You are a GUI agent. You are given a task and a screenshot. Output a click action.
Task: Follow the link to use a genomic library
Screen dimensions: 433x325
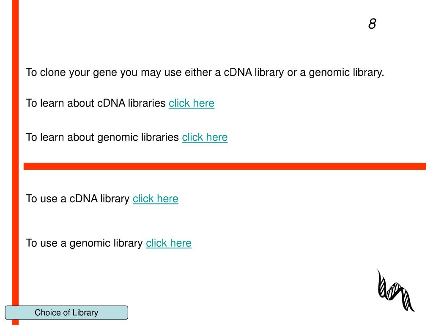[168, 243]
